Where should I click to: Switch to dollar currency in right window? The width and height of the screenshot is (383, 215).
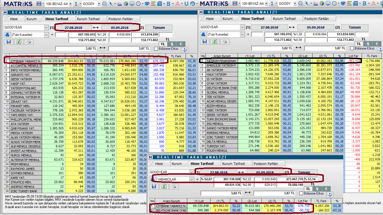click(x=368, y=44)
